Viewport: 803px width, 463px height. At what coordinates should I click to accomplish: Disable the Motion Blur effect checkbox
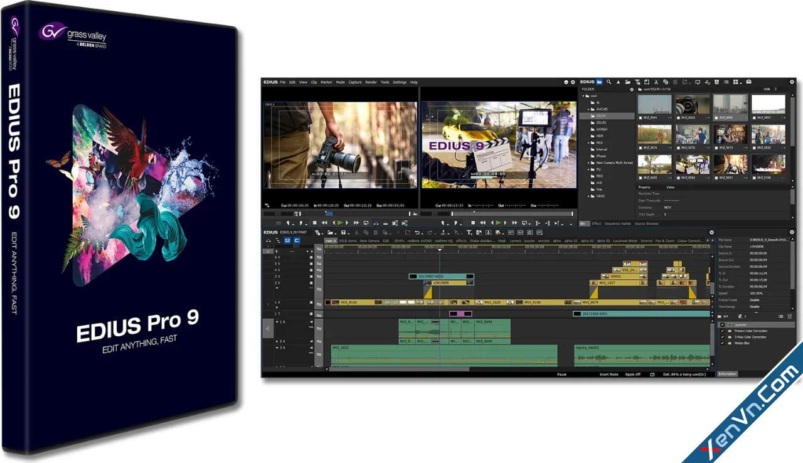click(x=721, y=343)
